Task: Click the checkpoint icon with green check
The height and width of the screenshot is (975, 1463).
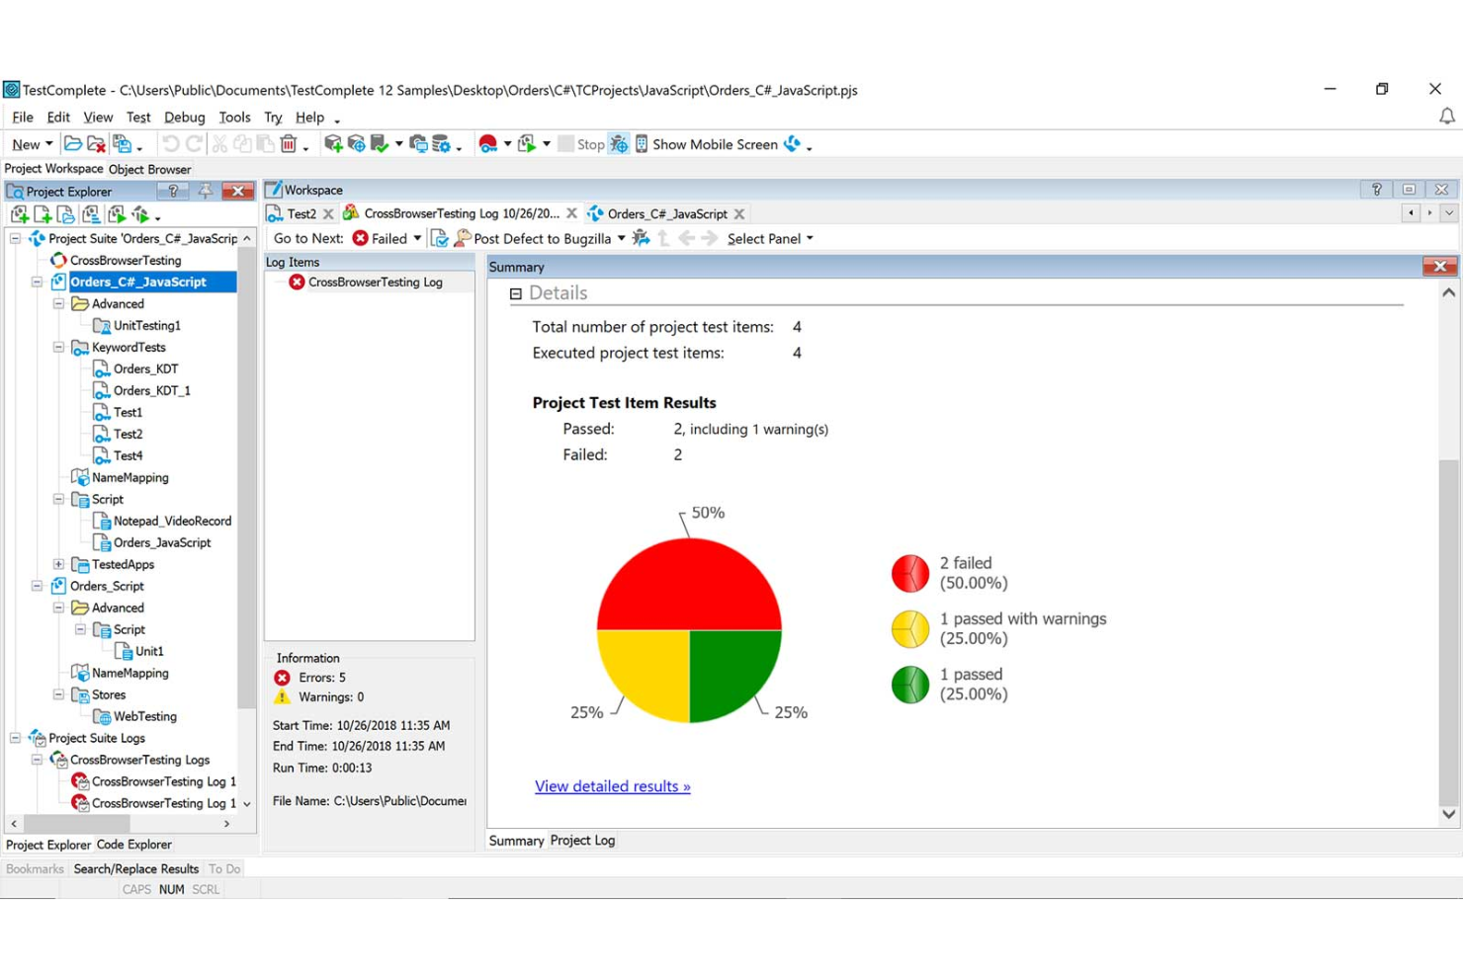Action: [x=379, y=144]
